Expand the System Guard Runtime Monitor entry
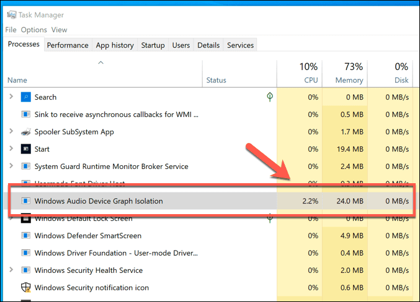The width and height of the screenshot is (420, 302). [x=11, y=166]
